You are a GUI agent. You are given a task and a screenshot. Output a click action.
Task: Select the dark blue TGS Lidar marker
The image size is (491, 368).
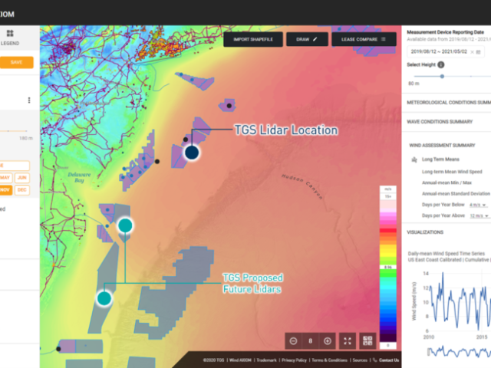point(192,153)
